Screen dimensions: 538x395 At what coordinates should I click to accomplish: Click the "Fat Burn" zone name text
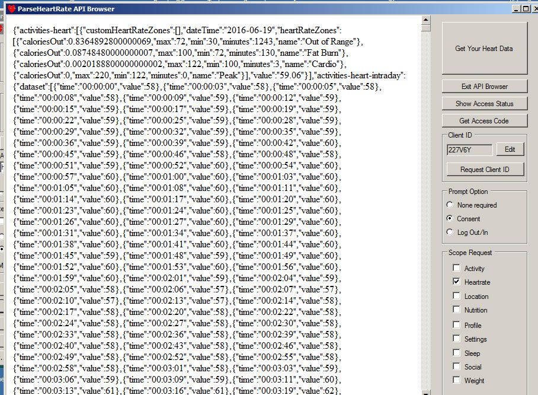click(323, 53)
